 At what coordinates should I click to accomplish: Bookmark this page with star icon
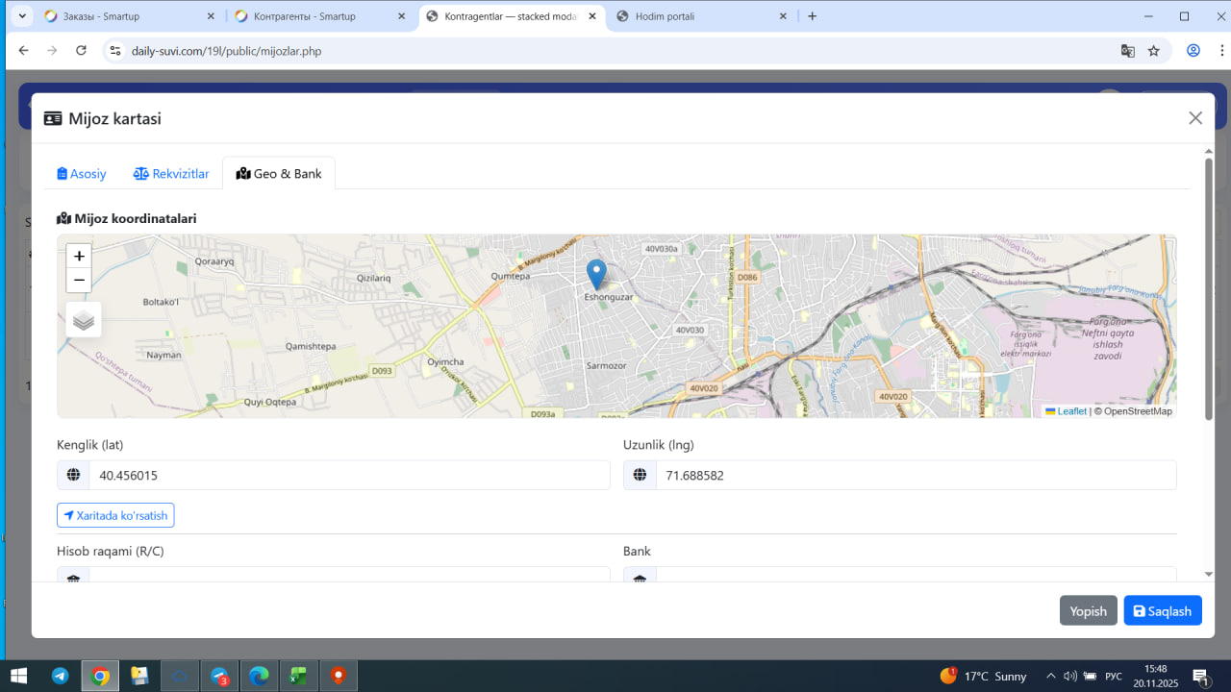[1154, 51]
